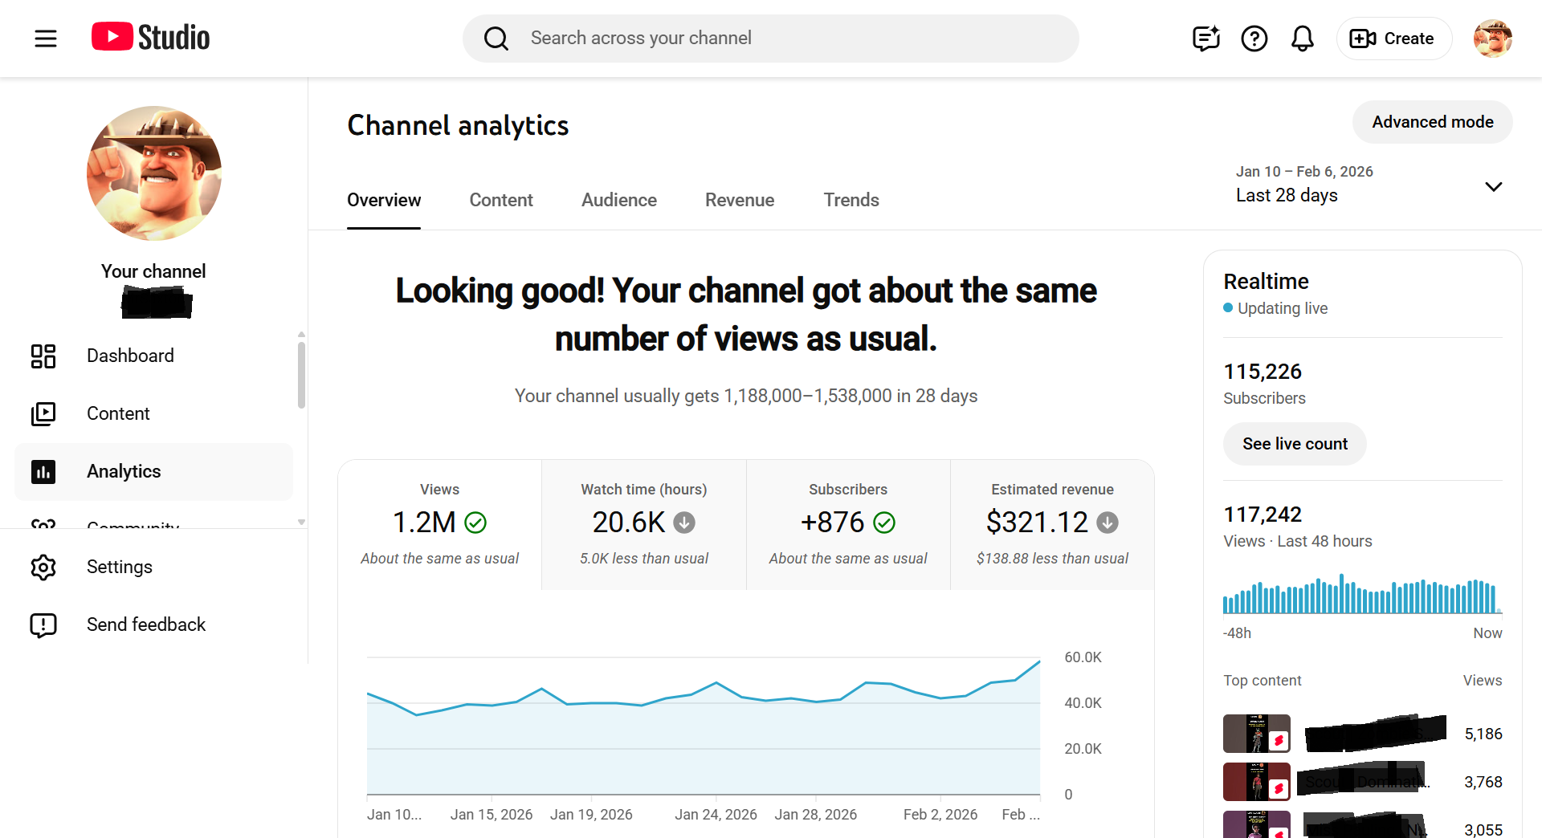Open the Help question mark icon
The width and height of the screenshot is (1542, 838).
tap(1254, 39)
